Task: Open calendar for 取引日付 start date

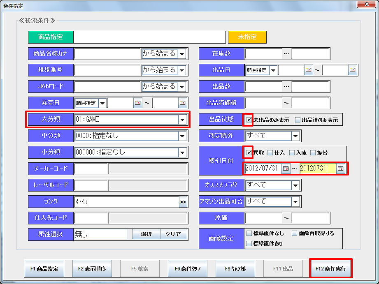Action: [286, 169]
